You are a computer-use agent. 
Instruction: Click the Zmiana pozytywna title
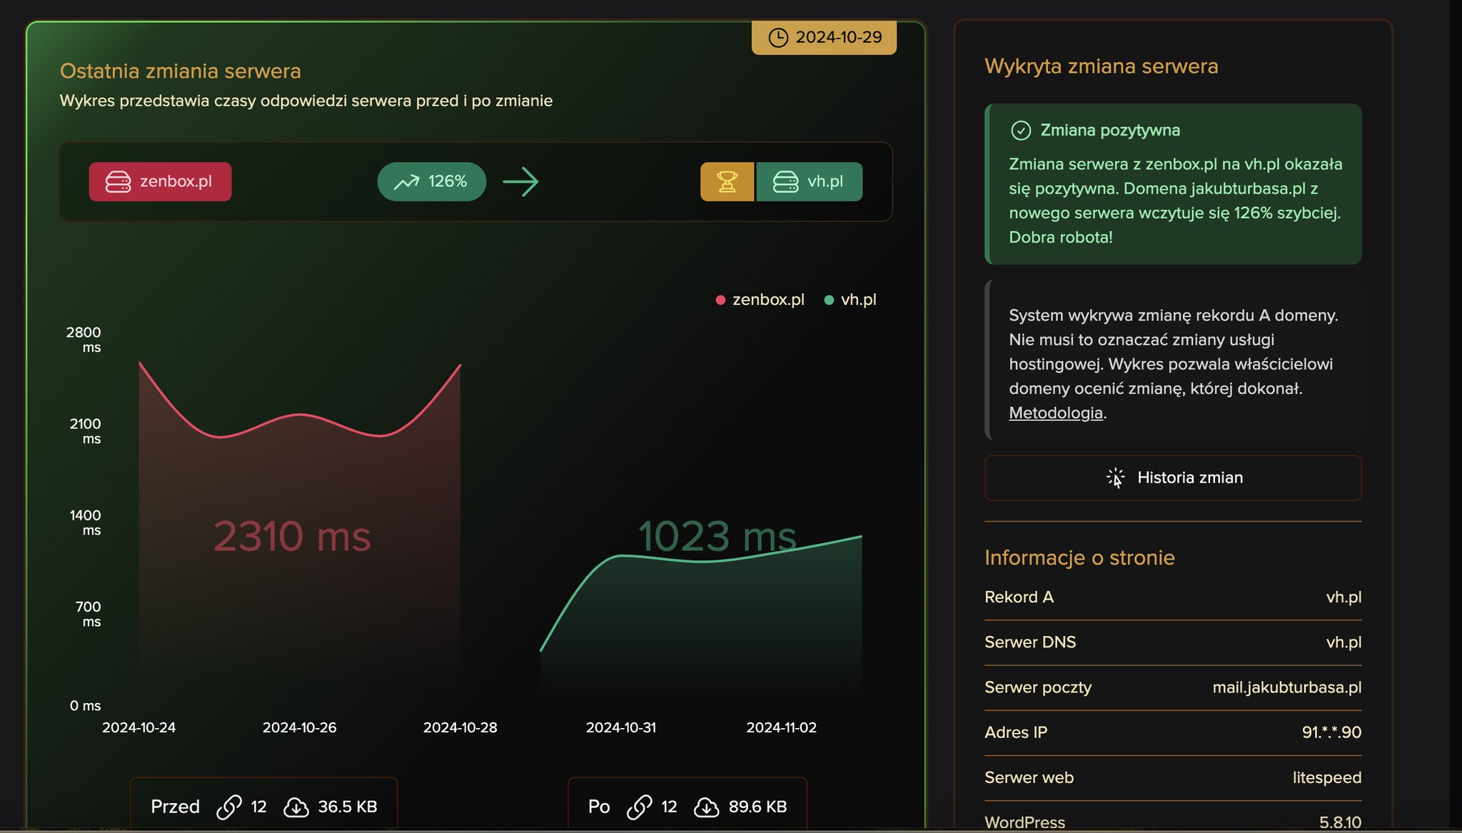click(1110, 131)
